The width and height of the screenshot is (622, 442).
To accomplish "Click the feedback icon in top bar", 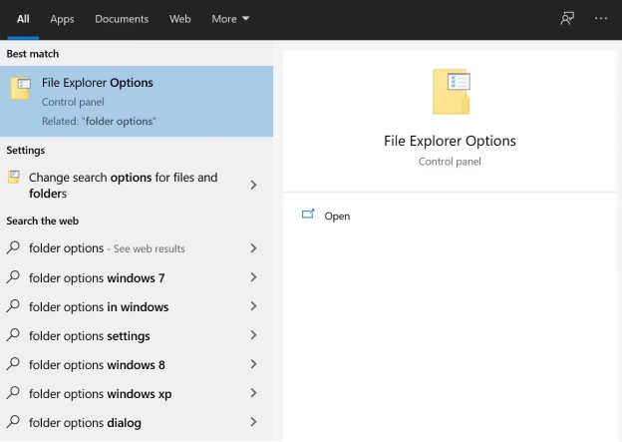I will coord(567,18).
